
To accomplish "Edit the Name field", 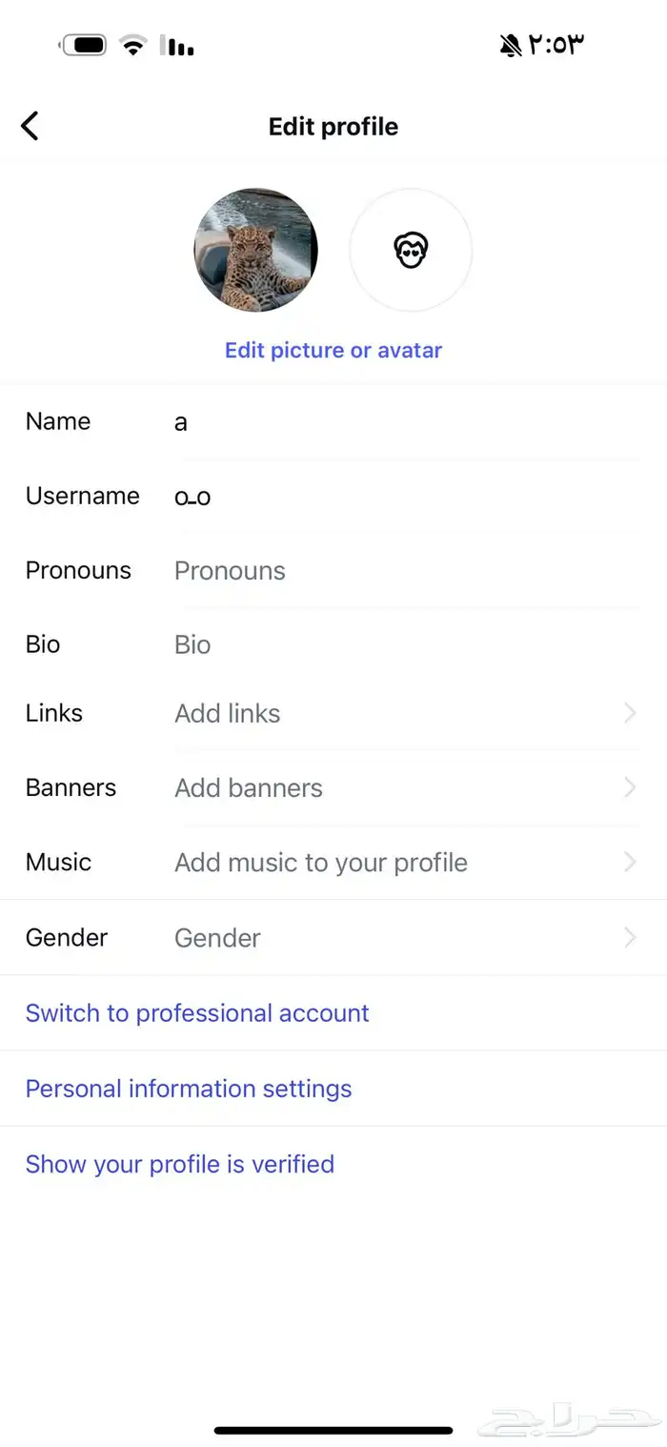I will pos(407,421).
